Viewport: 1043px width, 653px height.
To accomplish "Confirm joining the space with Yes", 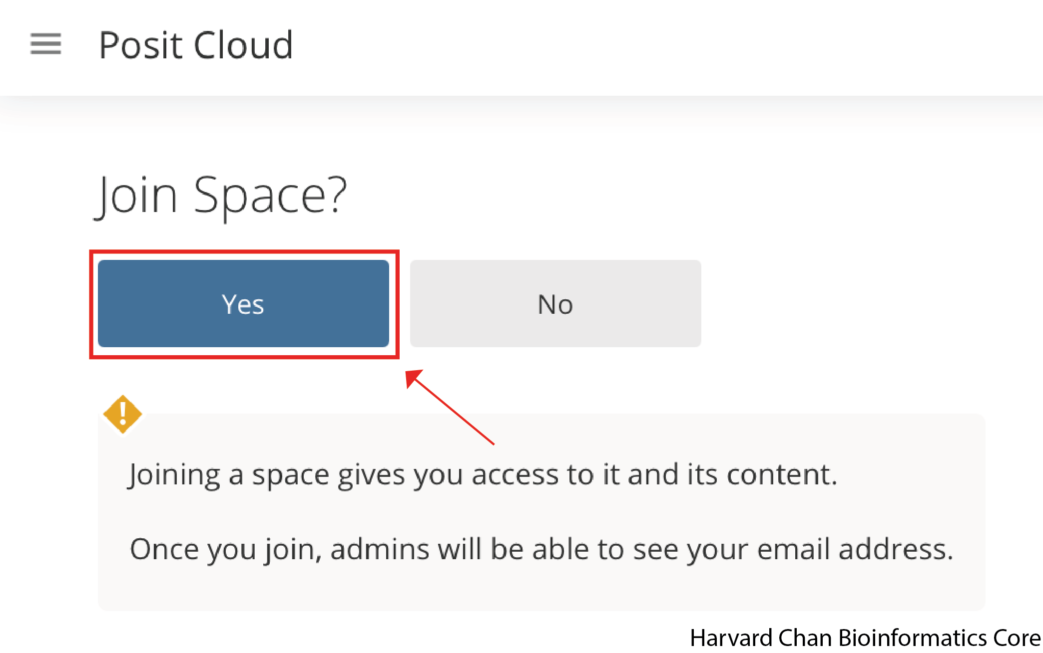I will 243,303.
